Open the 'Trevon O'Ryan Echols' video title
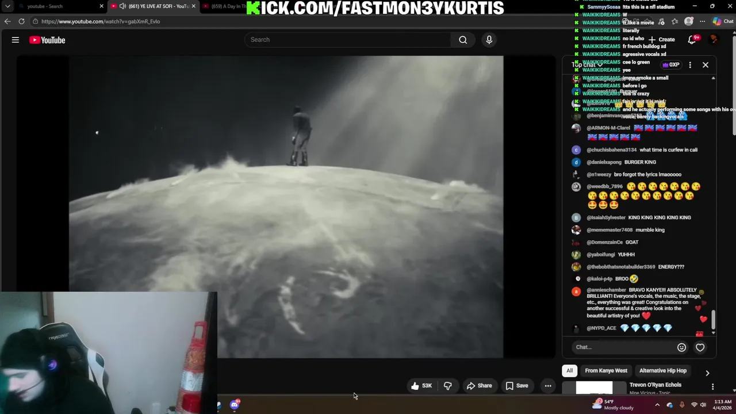Screen dimensions: 736x414 (x=655, y=385)
